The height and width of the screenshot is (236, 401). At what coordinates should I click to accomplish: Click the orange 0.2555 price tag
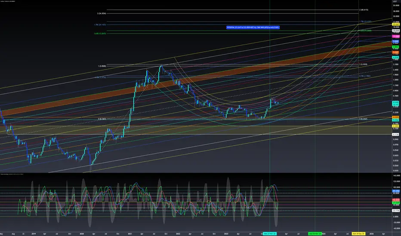pos(396,118)
